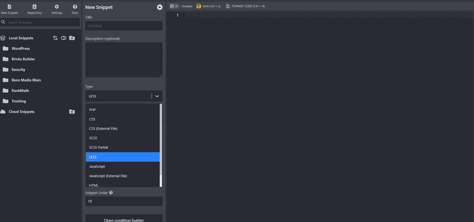Image resolution: width=474 pixels, height=222 pixels.
Task: Open the Bricks Builder folder
Action: pyautogui.click(x=23, y=59)
